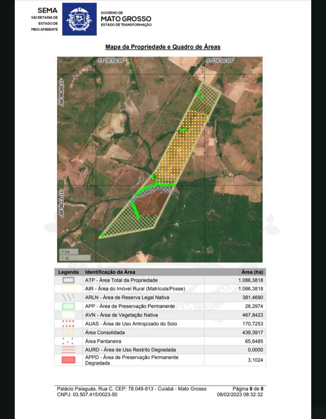This screenshot has height=419, width=326.
Task: Click the 1.086,3818 value in AIR row
Action: (251, 289)
